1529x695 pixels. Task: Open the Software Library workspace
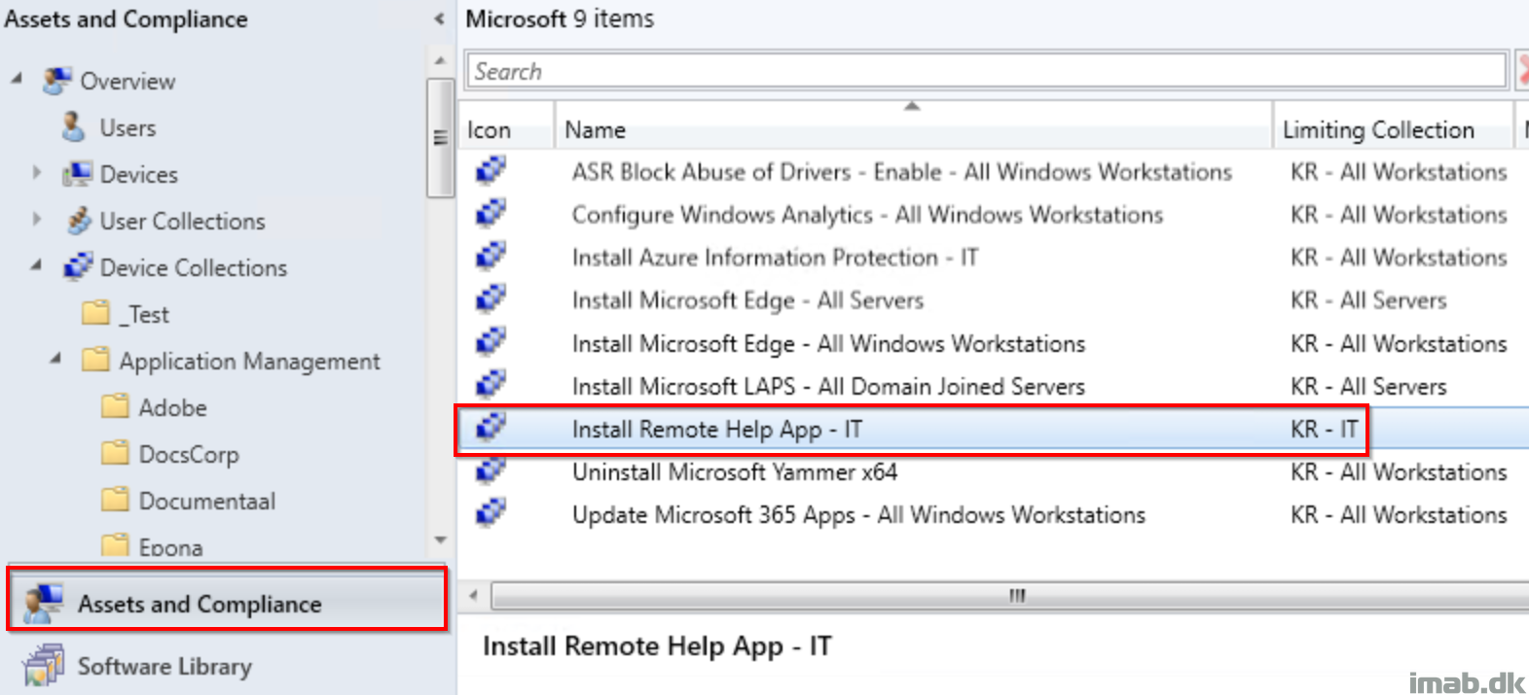[x=227, y=666]
